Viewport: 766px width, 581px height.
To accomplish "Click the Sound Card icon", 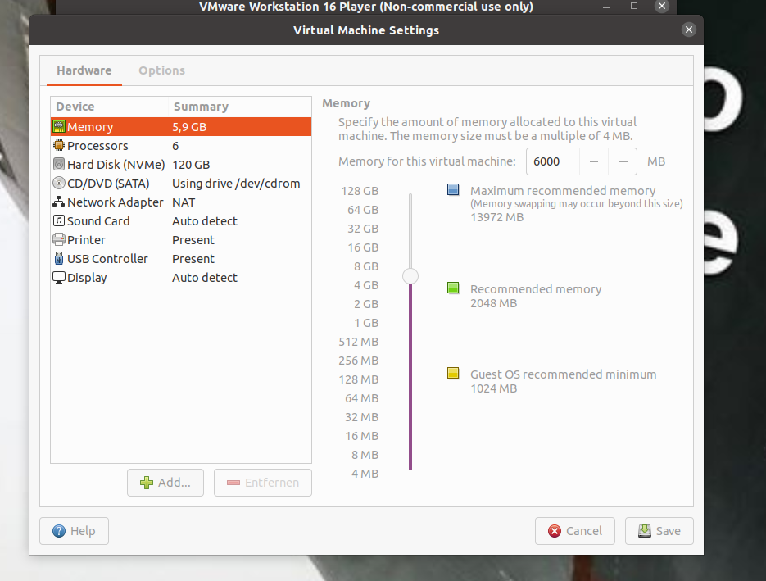I will click(59, 221).
